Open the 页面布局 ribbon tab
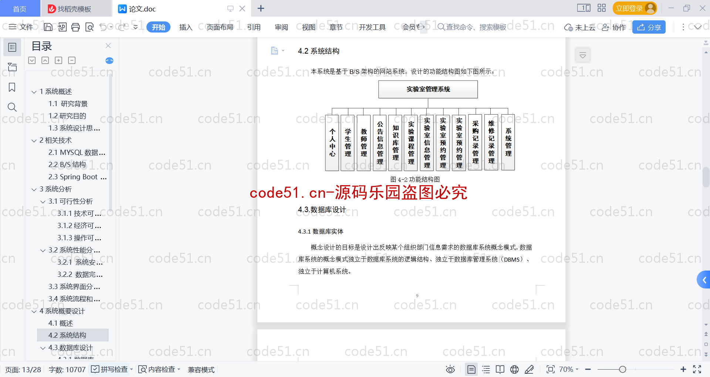 tap(220, 27)
